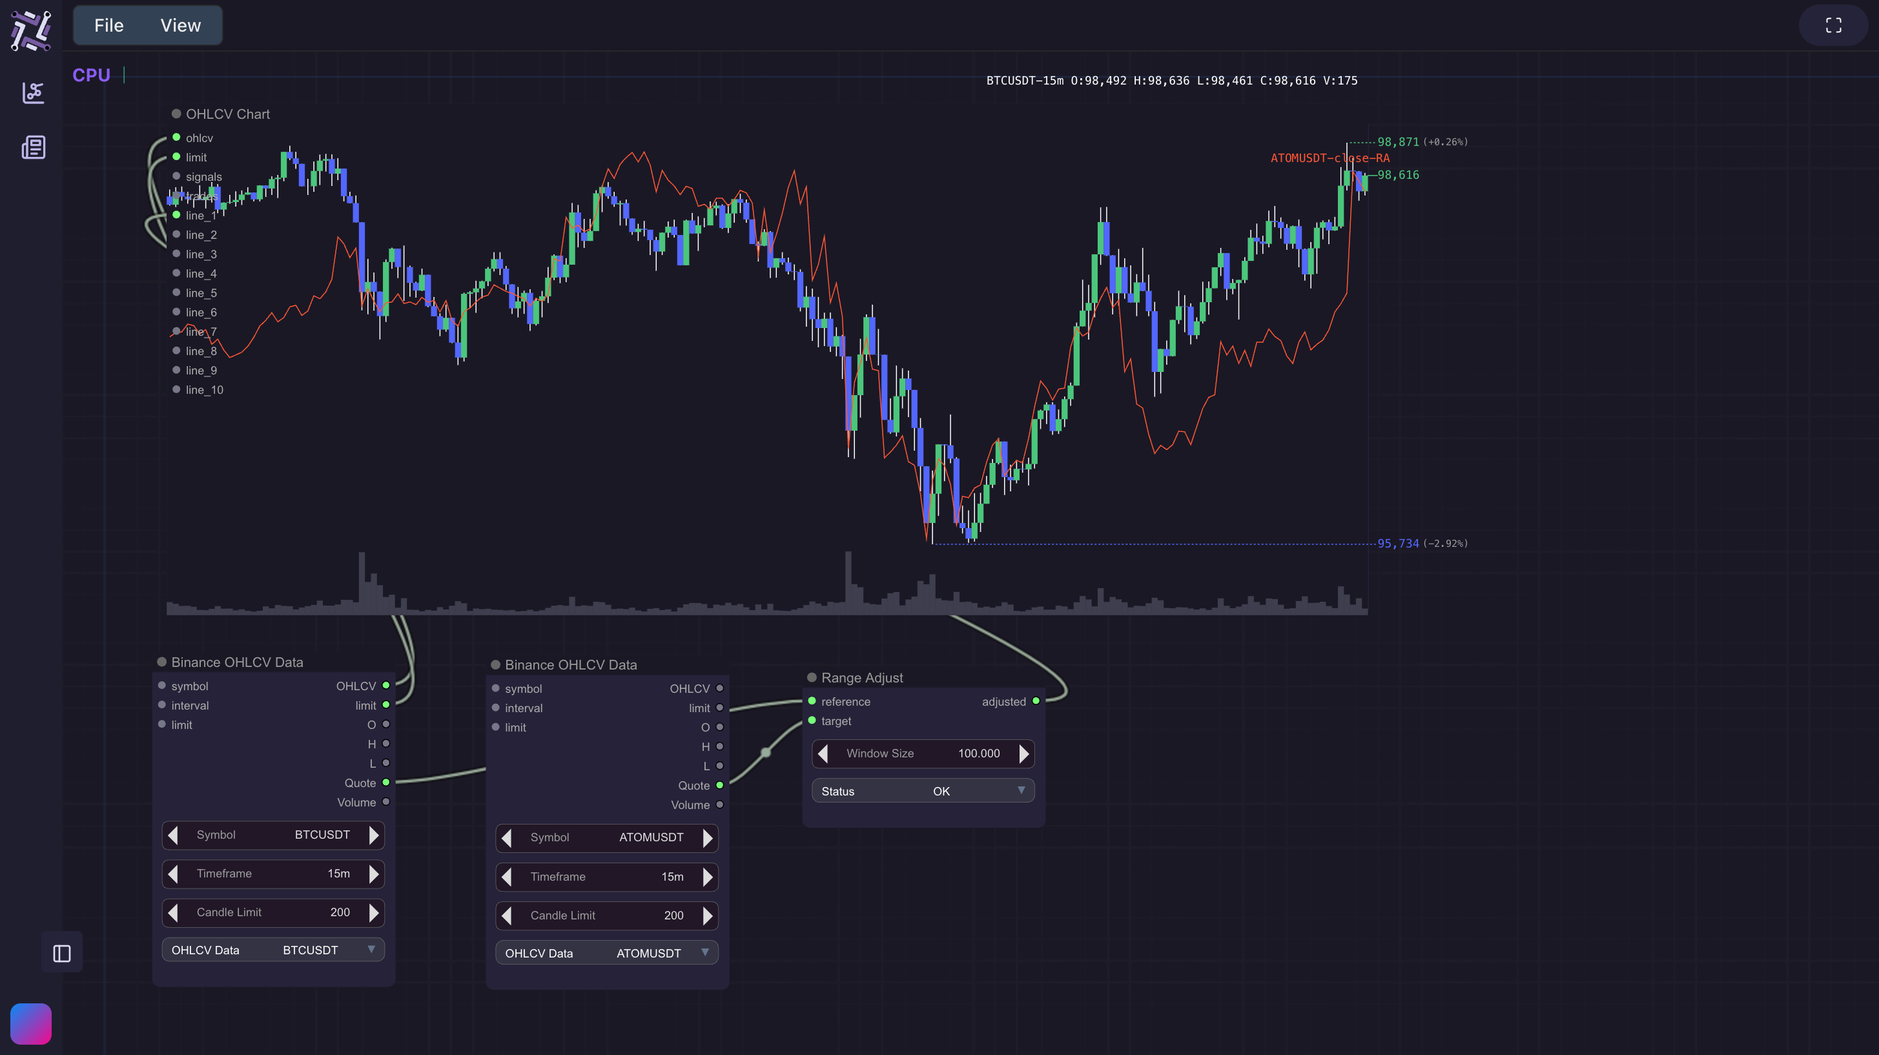The image size is (1879, 1055).
Task: Switch BTCUSDT Symbol with right arrow
Action: (x=373, y=835)
